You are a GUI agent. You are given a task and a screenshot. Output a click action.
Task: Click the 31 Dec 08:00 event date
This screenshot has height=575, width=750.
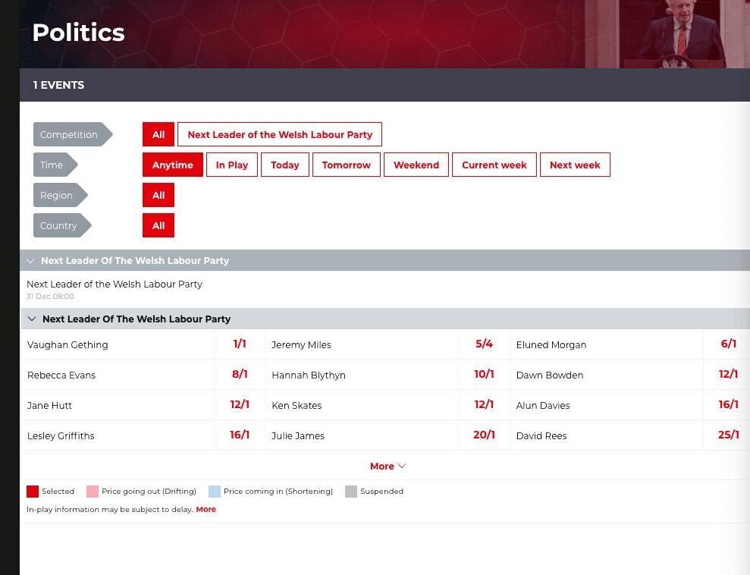(x=50, y=297)
